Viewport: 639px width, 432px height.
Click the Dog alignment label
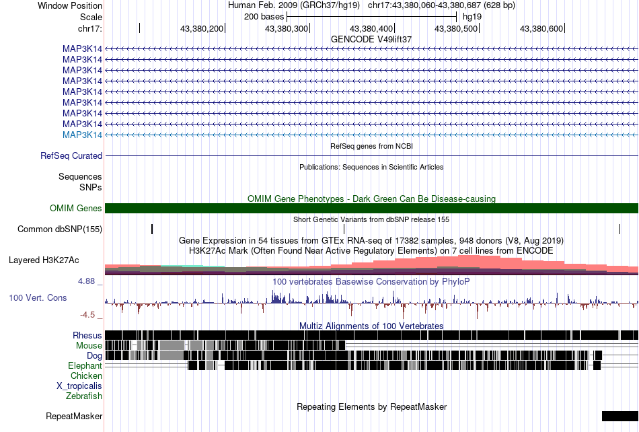pos(94,356)
